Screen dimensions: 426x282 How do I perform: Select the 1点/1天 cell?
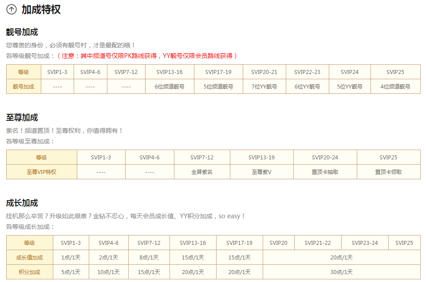click(x=71, y=257)
